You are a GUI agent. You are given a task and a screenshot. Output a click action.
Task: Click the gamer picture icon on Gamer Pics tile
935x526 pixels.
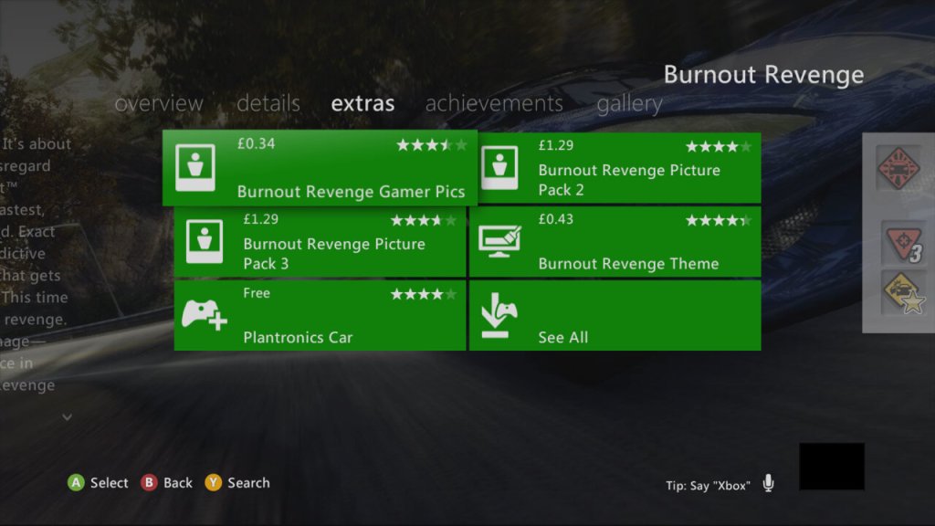point(194,168)
